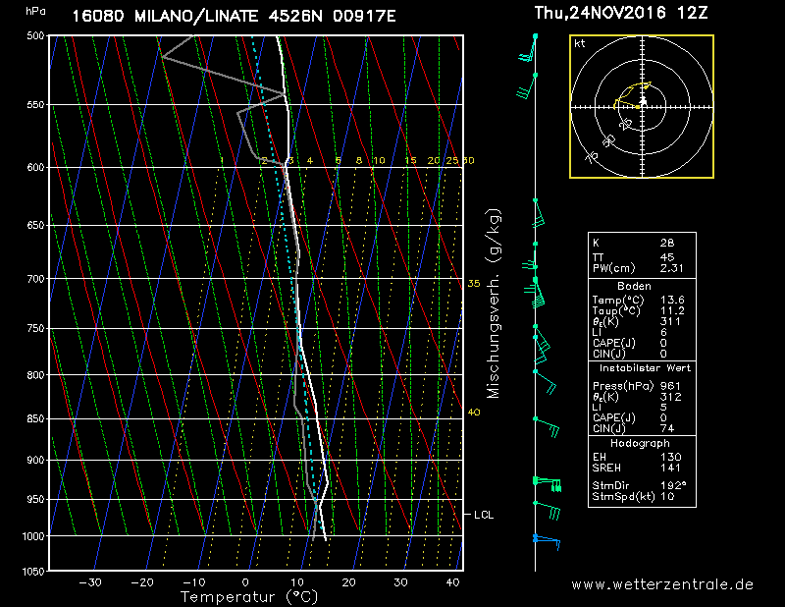
Task: Click the 'Mischungsverh. (g/kg)' axis label
Action: (494, 303)
